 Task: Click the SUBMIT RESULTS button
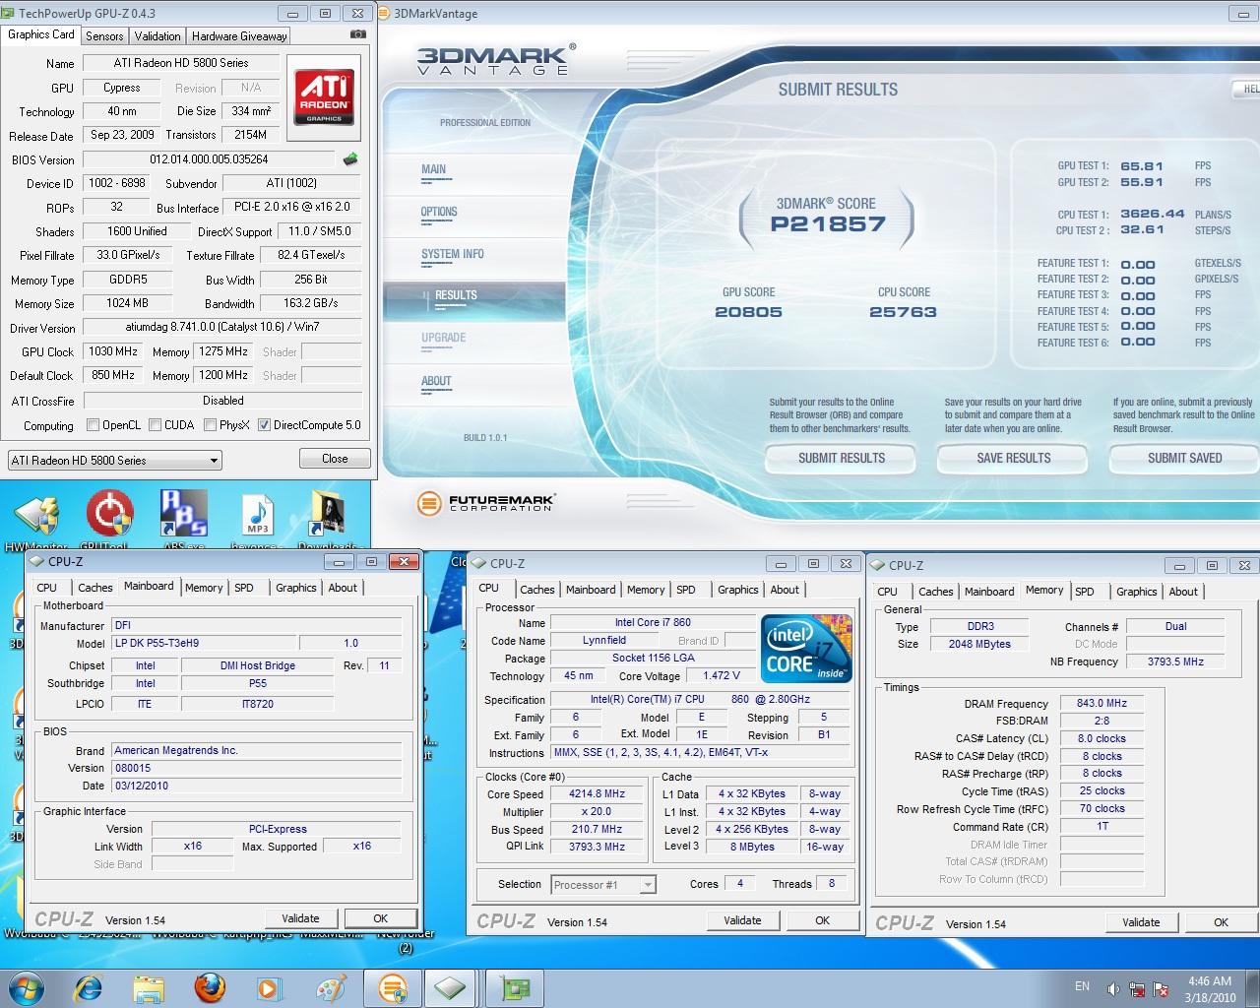point(842,458)
